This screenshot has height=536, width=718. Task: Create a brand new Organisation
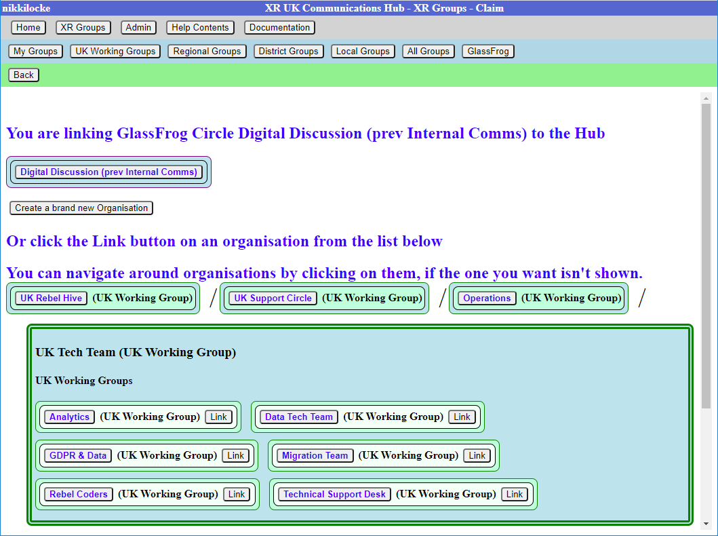pyautogui.click(x=81, y=208)
